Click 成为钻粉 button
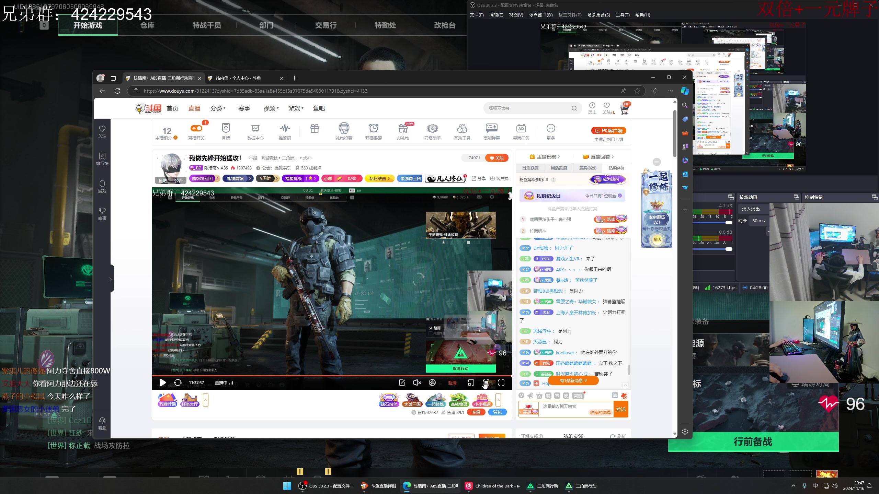The image size is (879, 494). (x=607, y=179)
